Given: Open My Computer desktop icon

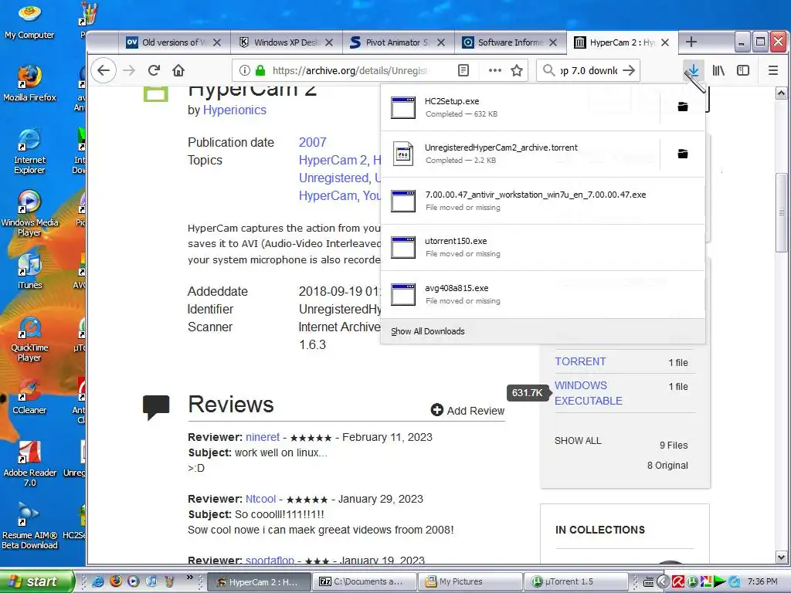Looking at the screenshot, I should click(29, 22).
